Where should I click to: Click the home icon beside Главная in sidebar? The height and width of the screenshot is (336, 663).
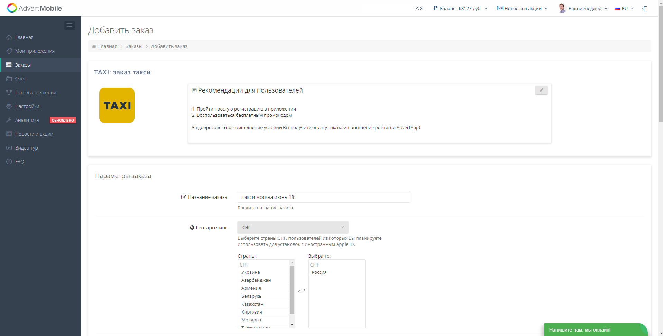coord(9,37)
